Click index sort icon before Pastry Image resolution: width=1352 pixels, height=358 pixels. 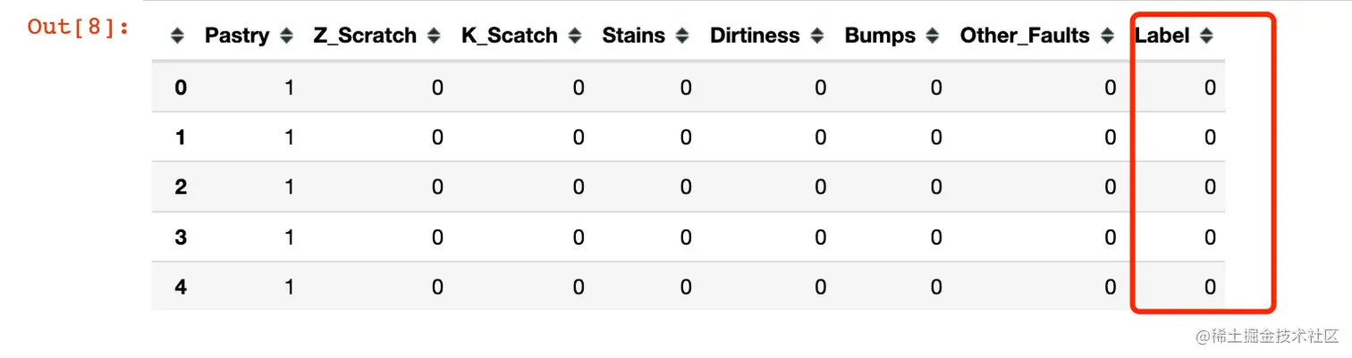[177, 37]
